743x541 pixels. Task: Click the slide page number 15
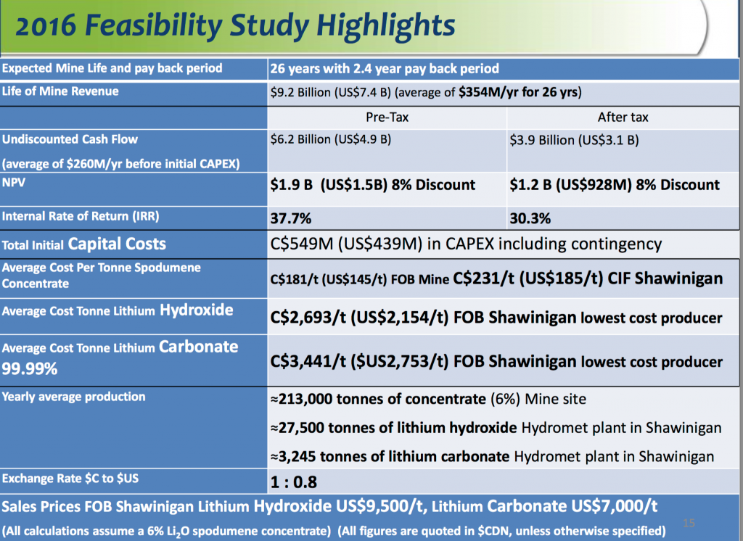click(690, 522)
